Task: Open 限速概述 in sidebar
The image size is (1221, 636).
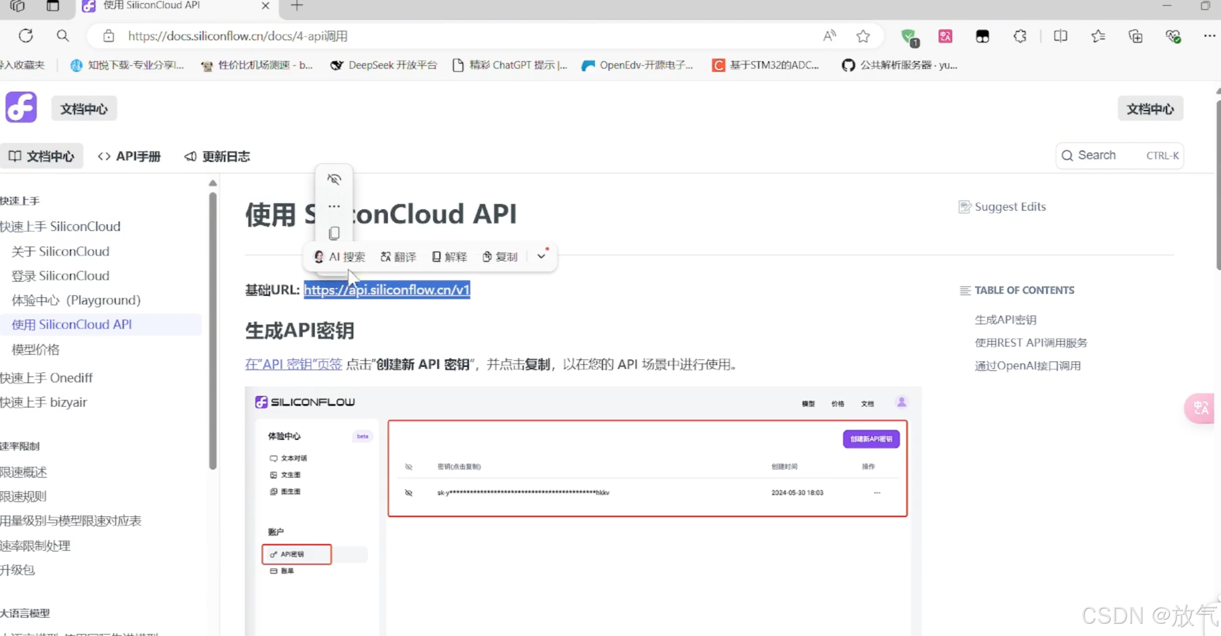Action: (23, 472)
